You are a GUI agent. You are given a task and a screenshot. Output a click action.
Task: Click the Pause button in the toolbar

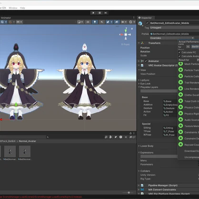click(x=99, y=13)
